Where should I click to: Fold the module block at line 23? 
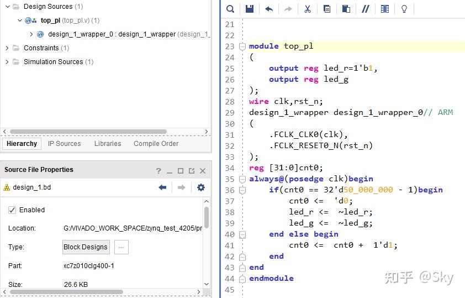(x=242, y=46)
